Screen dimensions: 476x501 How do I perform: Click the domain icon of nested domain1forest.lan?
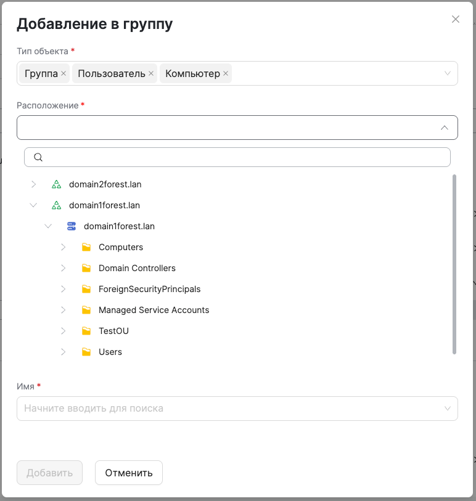pos(72,226)
